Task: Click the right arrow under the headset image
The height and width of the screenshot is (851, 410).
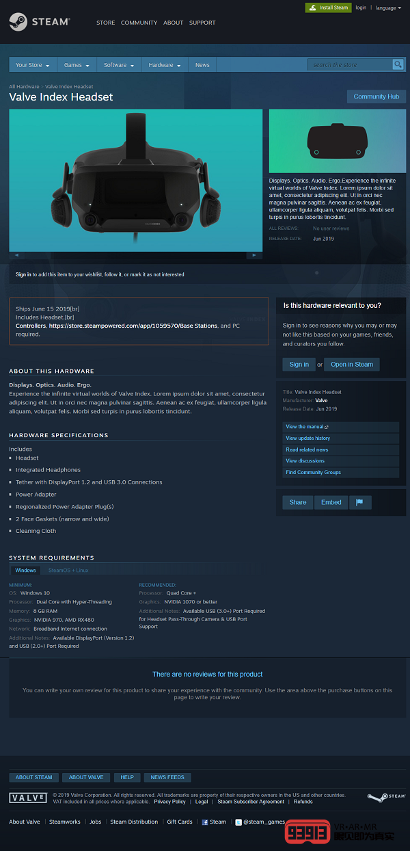Action: point(254,255)
